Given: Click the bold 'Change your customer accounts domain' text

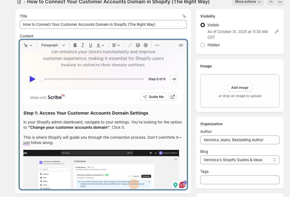Looking at the screenshot, I should point(69,127).
